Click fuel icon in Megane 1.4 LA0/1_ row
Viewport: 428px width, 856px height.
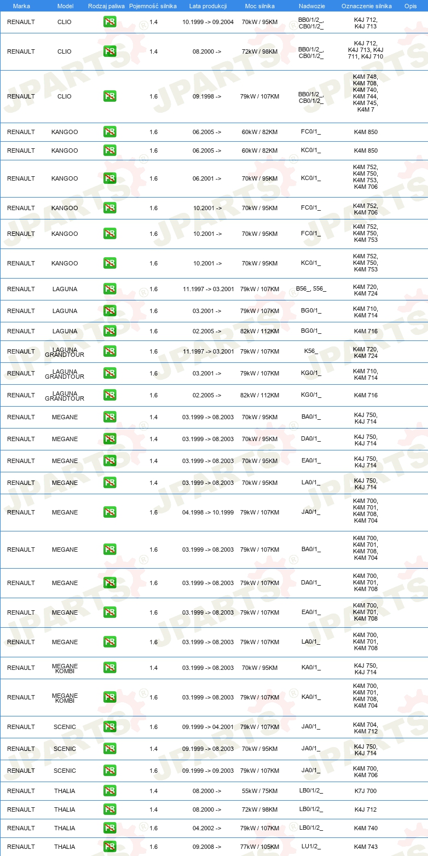tap(109, 483)
